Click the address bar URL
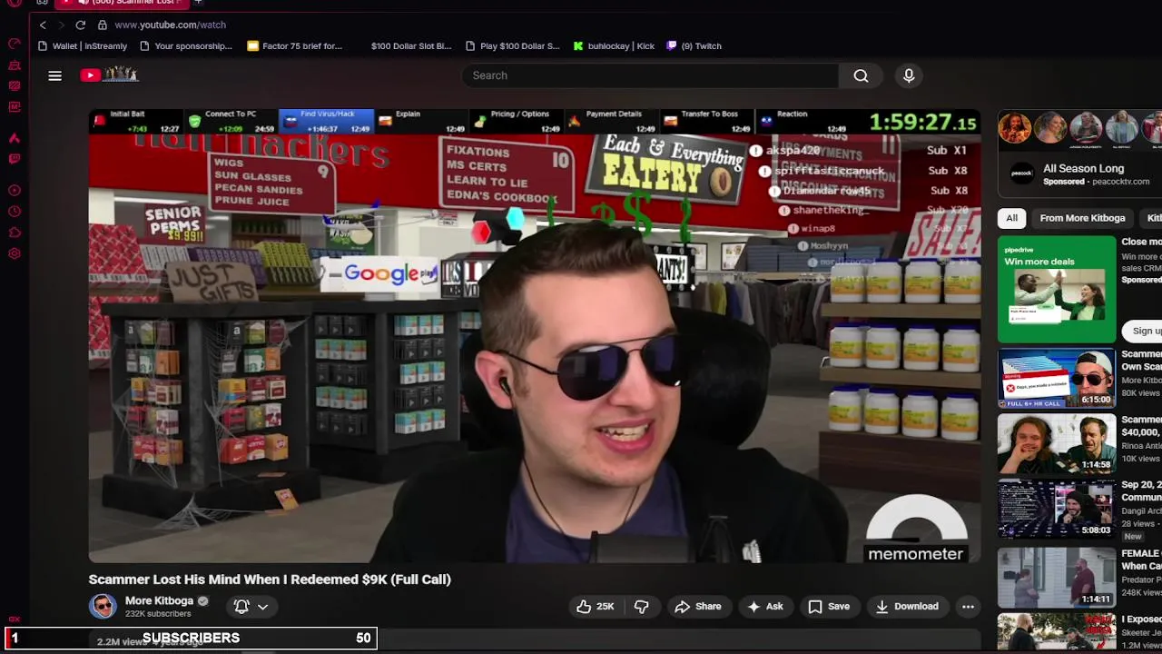The width and height of the screenshot is (1162, 654). 171,25
